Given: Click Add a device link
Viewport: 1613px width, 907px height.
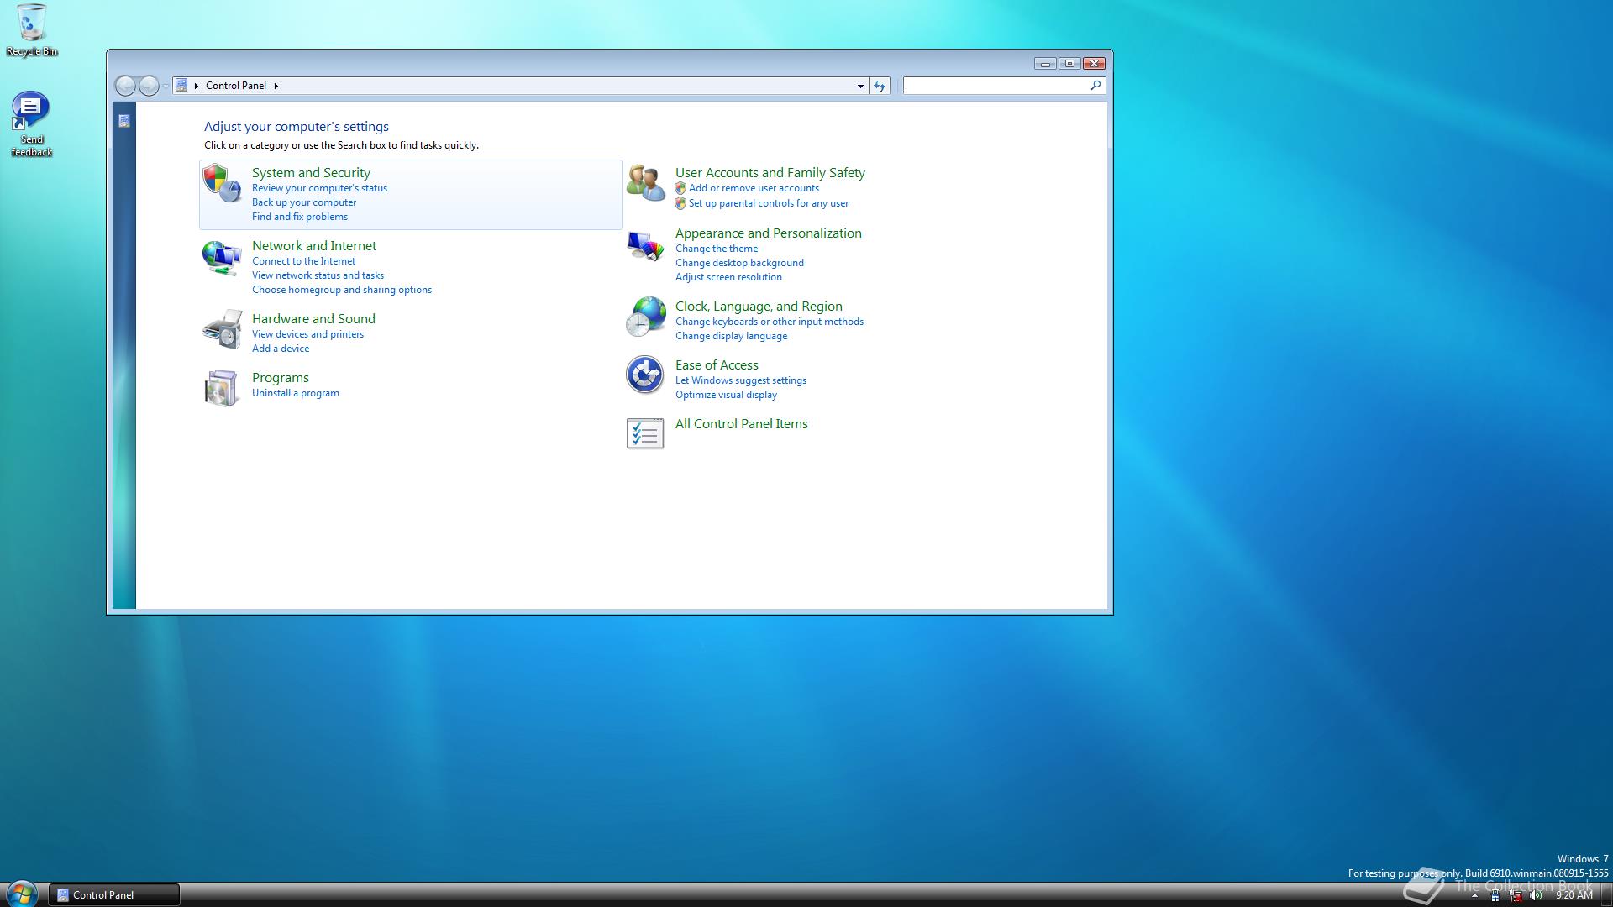Looking at the screenshot, I should coord(281,349).
